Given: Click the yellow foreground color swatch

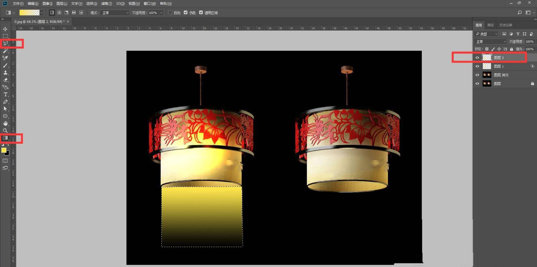Looking at the screenshot, I should click(4, 150).
